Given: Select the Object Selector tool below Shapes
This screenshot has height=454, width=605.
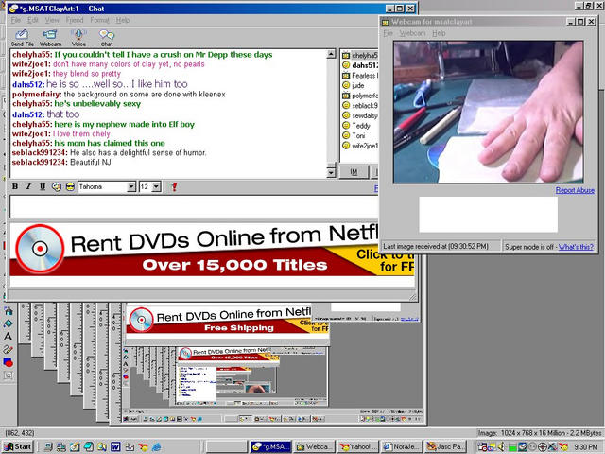Looking at the screenshot, I should click(8, 375).
